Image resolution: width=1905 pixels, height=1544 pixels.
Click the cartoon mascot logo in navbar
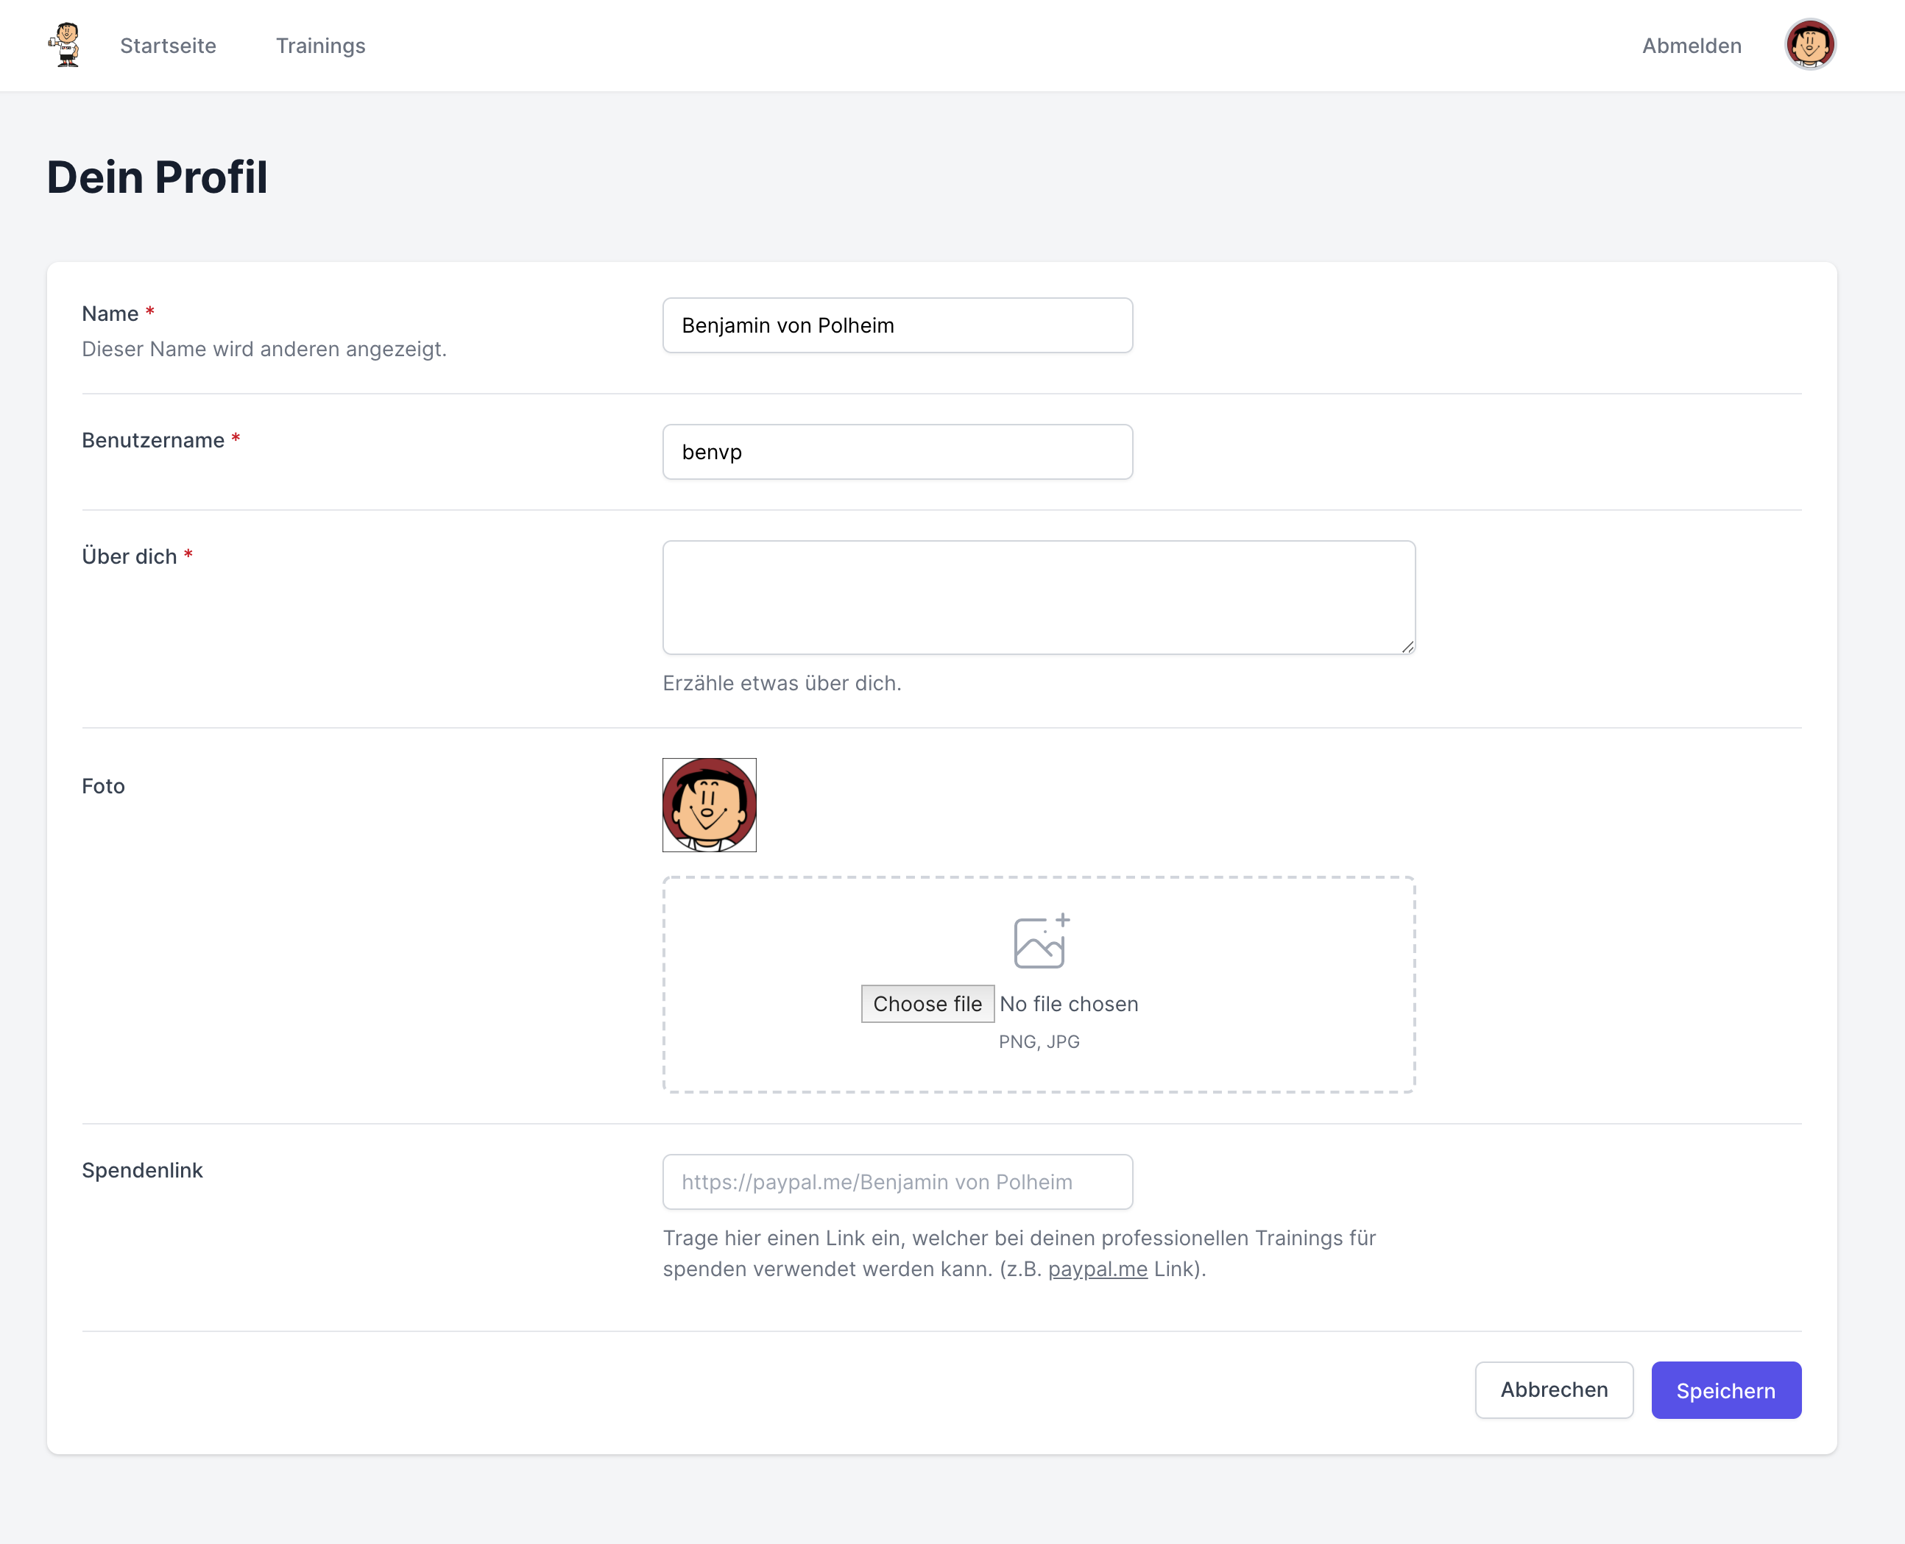(65, 46)
